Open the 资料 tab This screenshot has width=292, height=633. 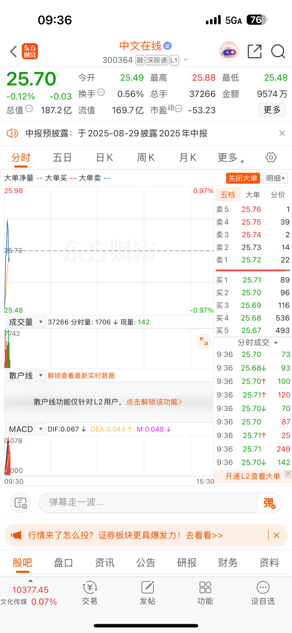269,563
